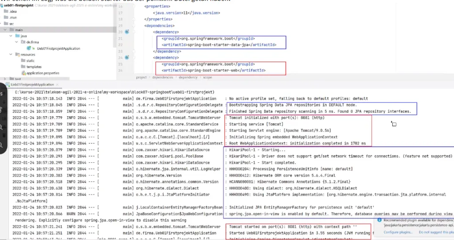Click 'HikariPool-1 - Starting...' log message
Image resolution: width=454 pixels, height=240 pixels.
coord(257,150)
